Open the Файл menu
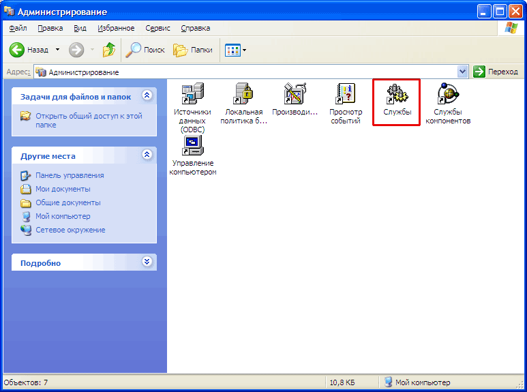Image resolution: width=527 pixels, height=392 pixels. [18, 28]
